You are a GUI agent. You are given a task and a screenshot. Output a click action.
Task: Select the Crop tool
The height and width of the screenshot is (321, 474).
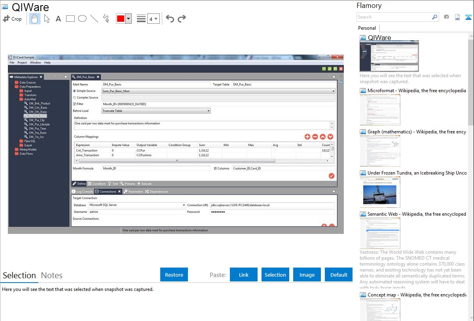(x=12, y=19)
